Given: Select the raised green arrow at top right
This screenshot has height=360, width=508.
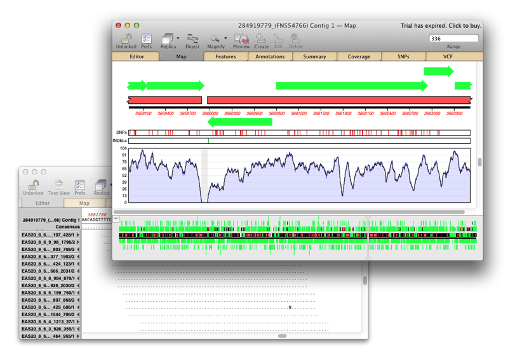Looking at the screenshot, I should coord(439,71).
